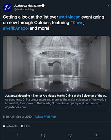View the 4 Retweets list
This screenshot has width=111, height=140.
tap(10, 126)
